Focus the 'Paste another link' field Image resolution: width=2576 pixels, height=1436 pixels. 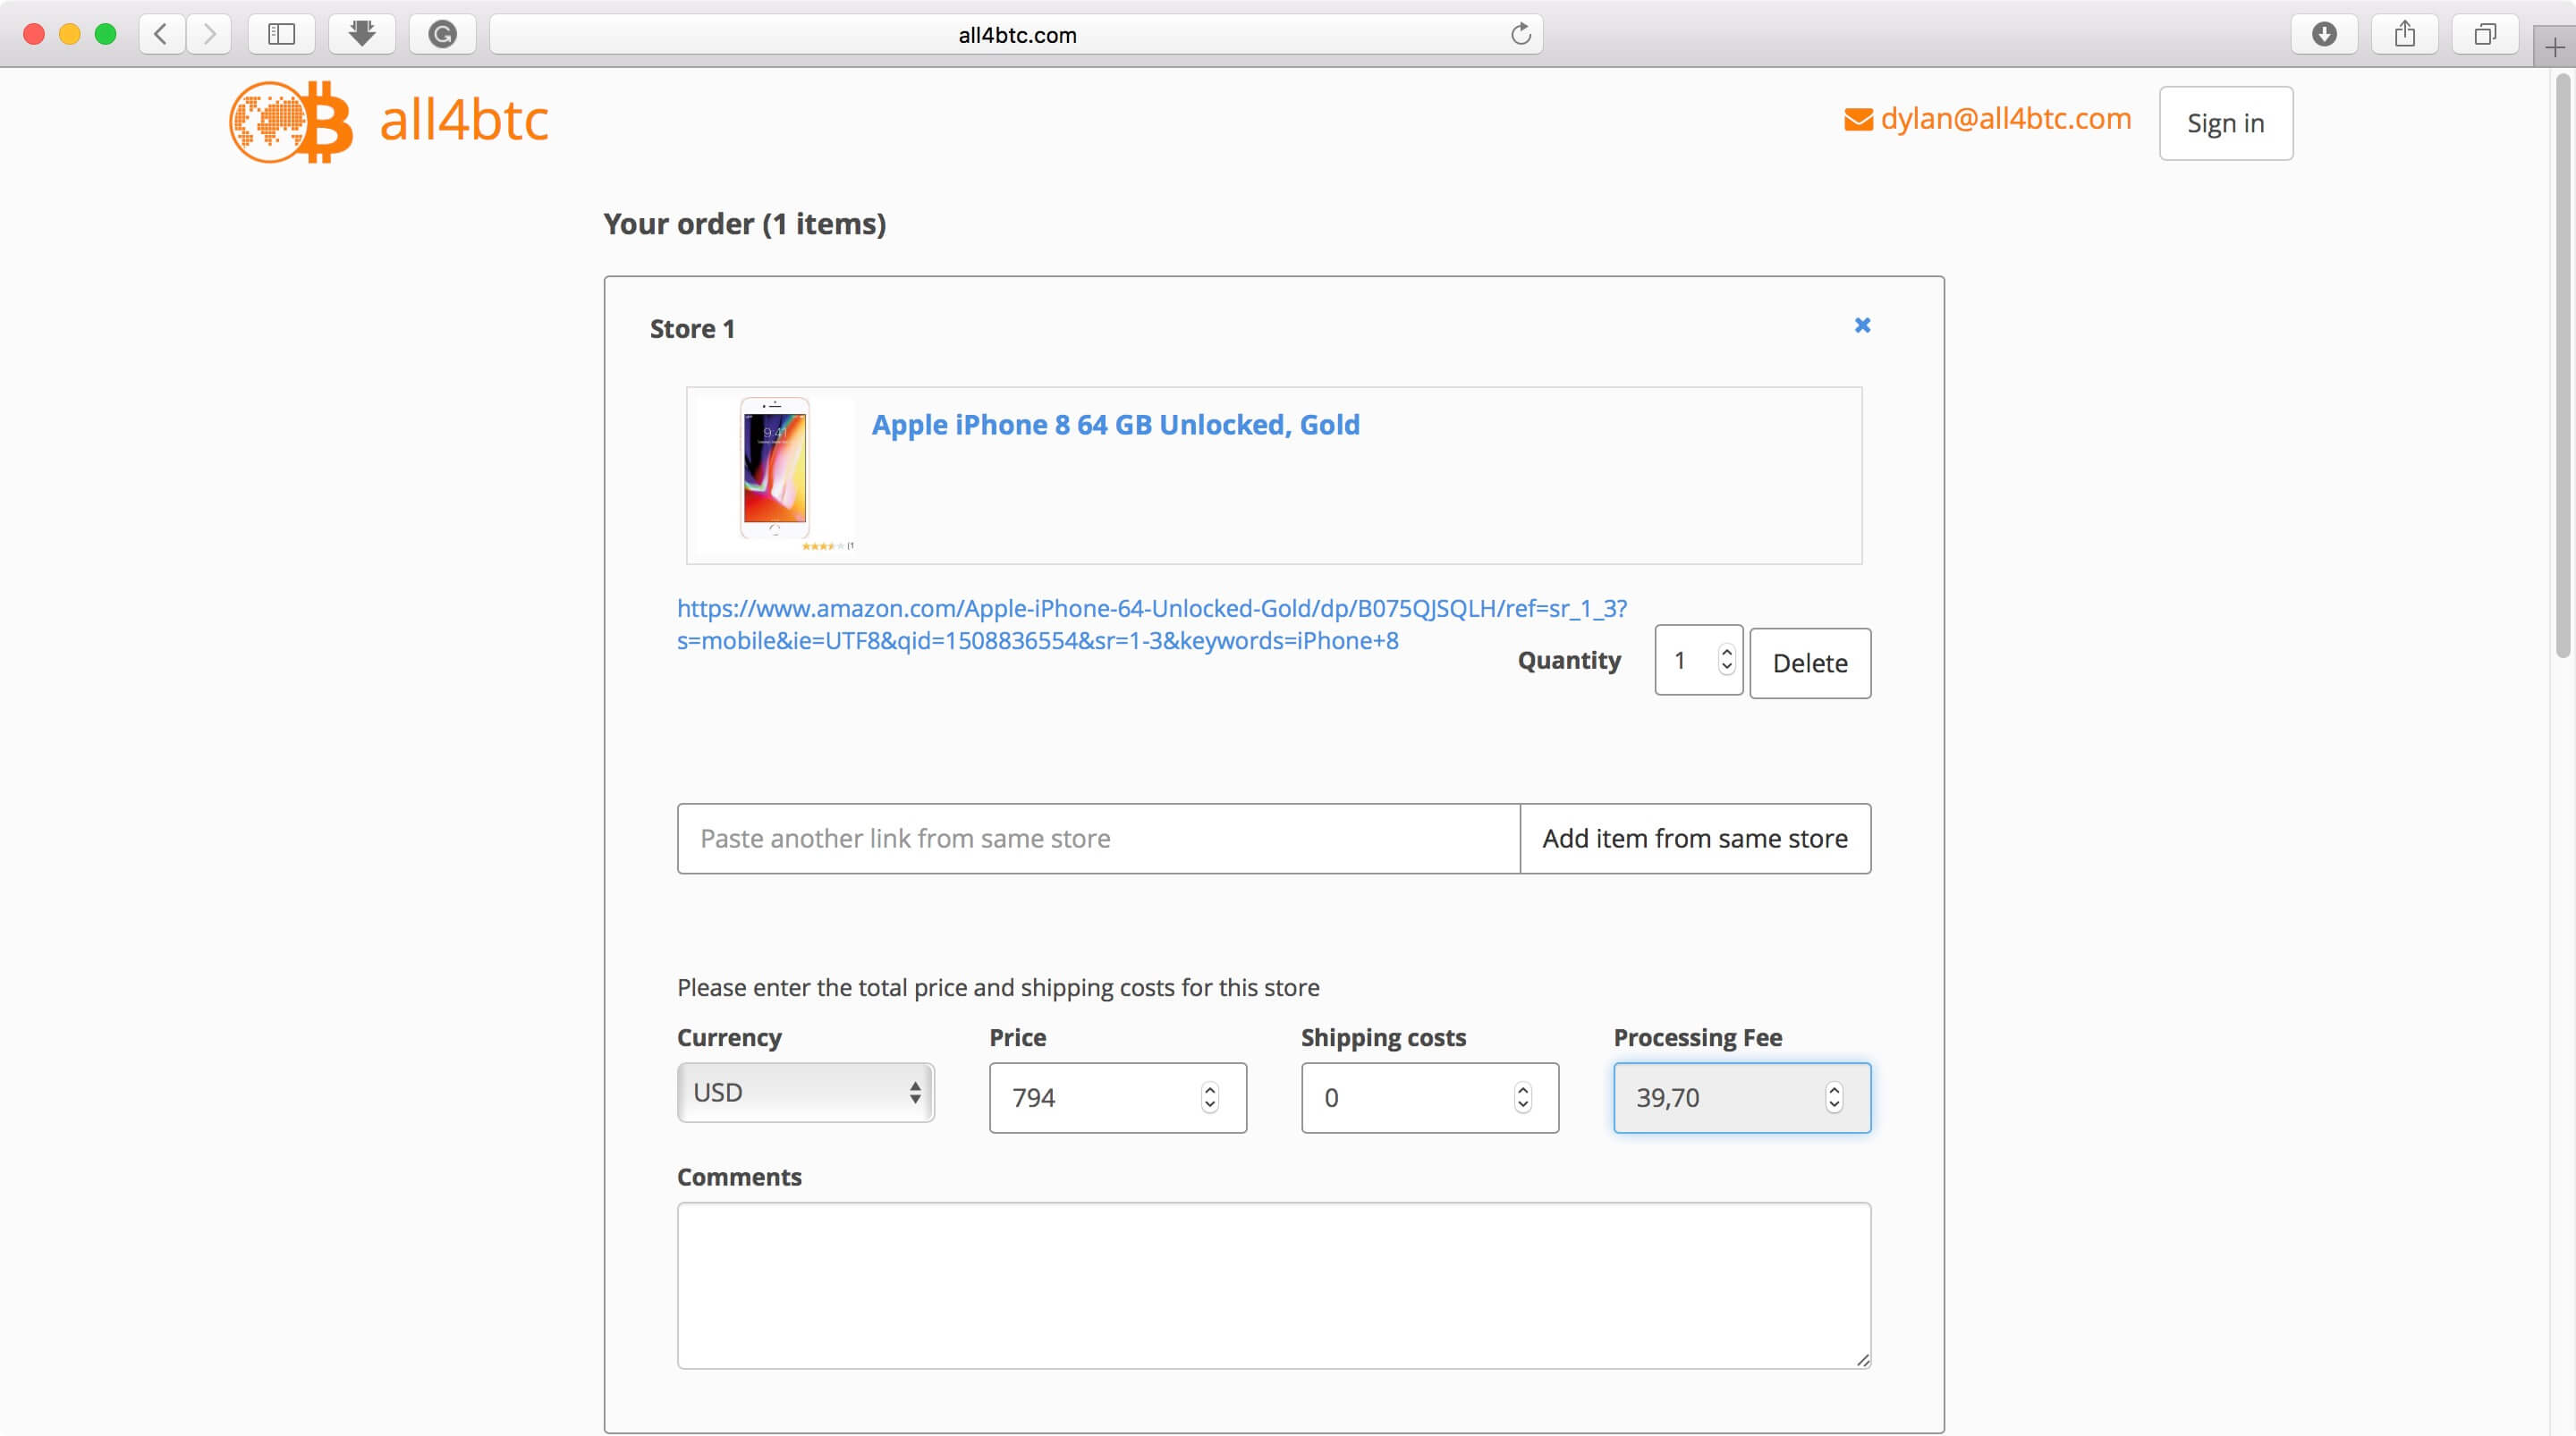coord(1098,838)
